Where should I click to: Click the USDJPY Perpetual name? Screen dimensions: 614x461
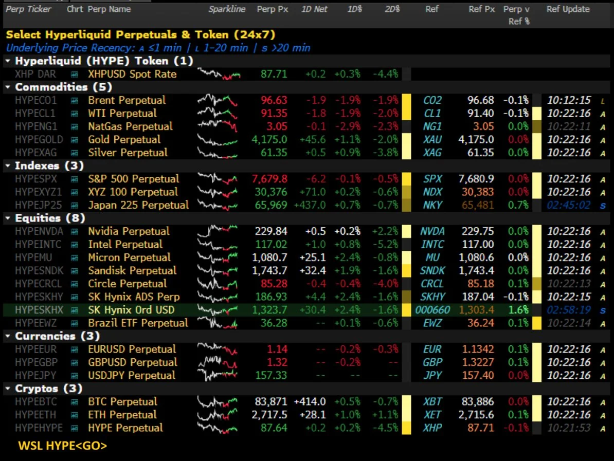point(132,376)
